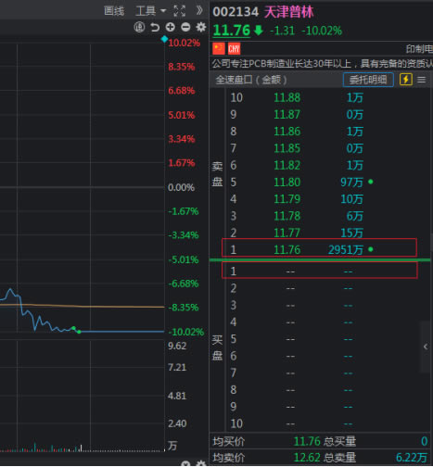Click 10.02% top axis label
Viewport: 433px width, 467px height.
click(x=184, y=43)
